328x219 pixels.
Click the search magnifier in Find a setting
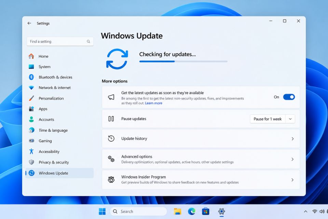pyautogui.click(x=88, y=41)
